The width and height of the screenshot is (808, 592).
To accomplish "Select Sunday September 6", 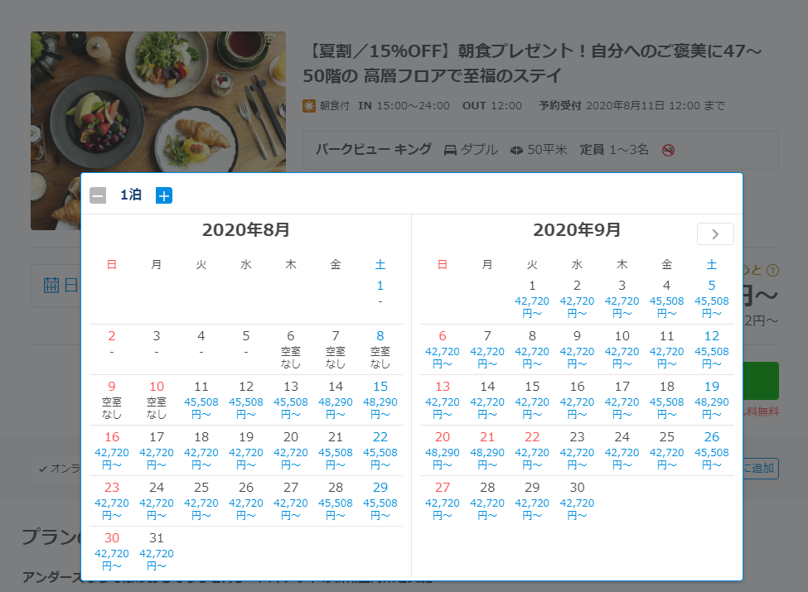I will [443, 349].
